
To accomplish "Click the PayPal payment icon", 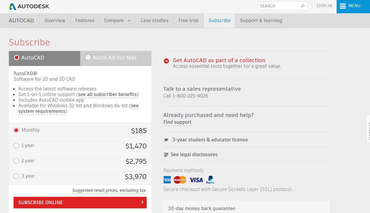I will coord(210,180).
